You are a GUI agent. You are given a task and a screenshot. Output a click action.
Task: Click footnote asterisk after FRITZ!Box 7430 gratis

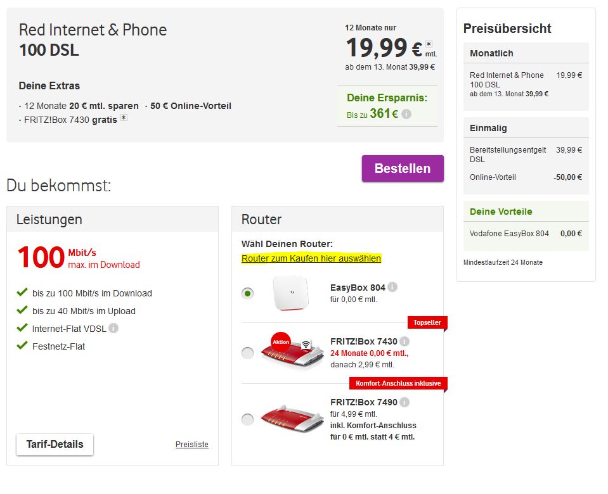[124, 118]
